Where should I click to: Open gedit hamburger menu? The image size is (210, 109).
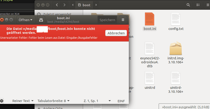[123, 20]
